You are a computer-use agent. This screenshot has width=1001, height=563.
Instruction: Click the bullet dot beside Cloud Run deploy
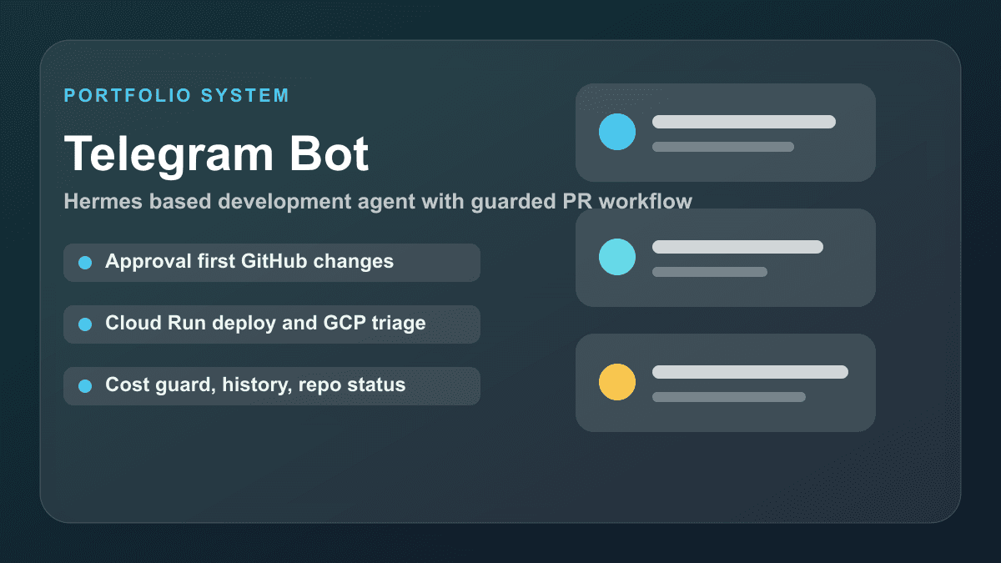pos(85,324)
